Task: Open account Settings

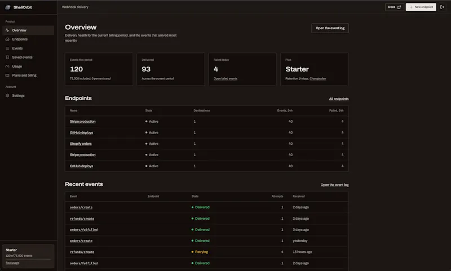Action: [28, 95]
